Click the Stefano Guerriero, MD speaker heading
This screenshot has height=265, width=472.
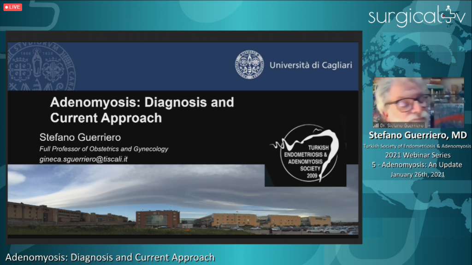pyautogui.click(x=417, y=136)
